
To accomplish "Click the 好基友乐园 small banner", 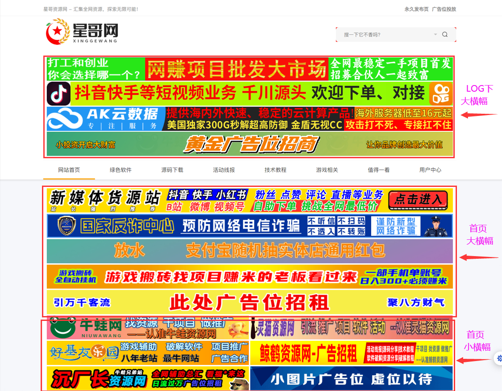I will [148, 353].
